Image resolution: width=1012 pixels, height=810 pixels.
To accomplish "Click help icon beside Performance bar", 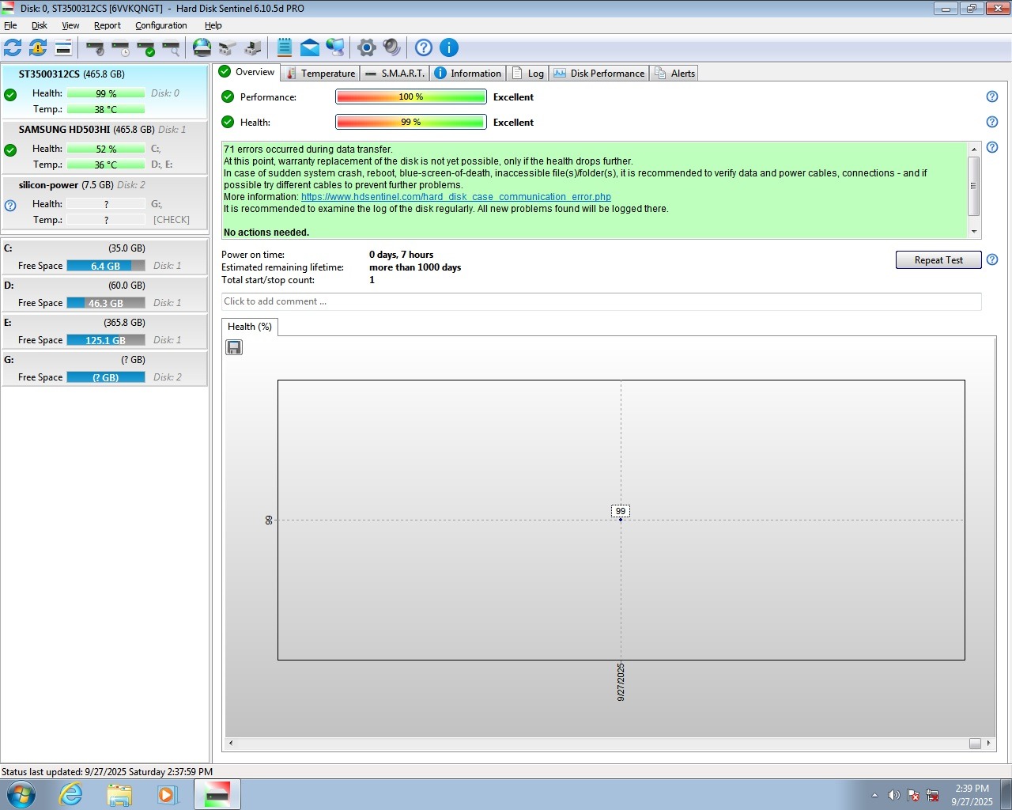I will (992, 97).
